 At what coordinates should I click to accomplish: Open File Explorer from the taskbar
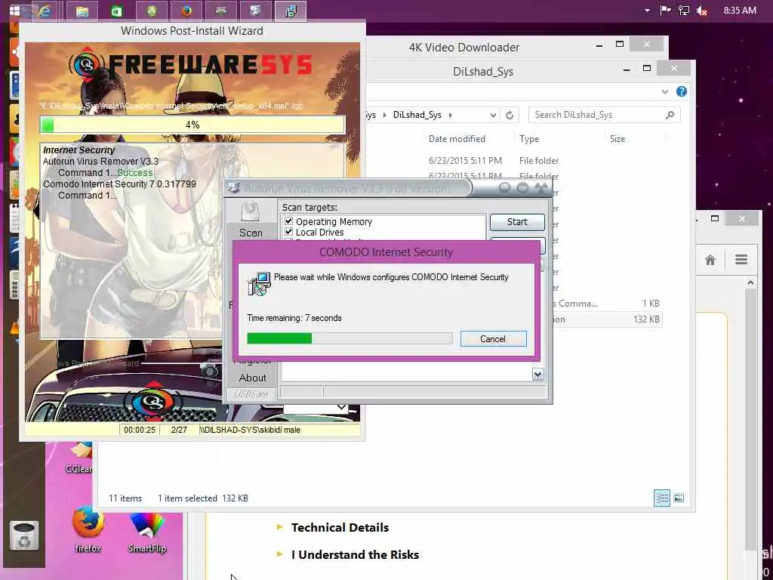[82, 11]
